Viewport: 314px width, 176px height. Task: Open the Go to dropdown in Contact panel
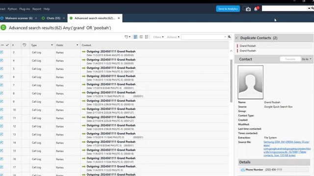click(x=306, y=59)
